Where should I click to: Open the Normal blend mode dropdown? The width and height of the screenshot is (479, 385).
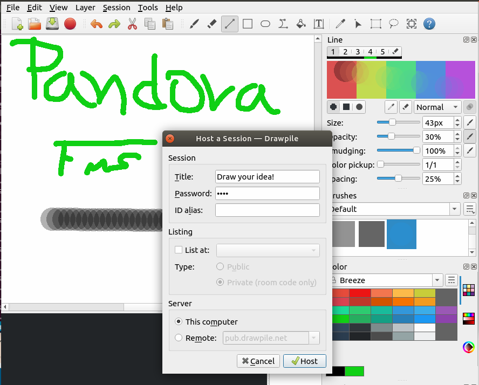tap(437, 107)
